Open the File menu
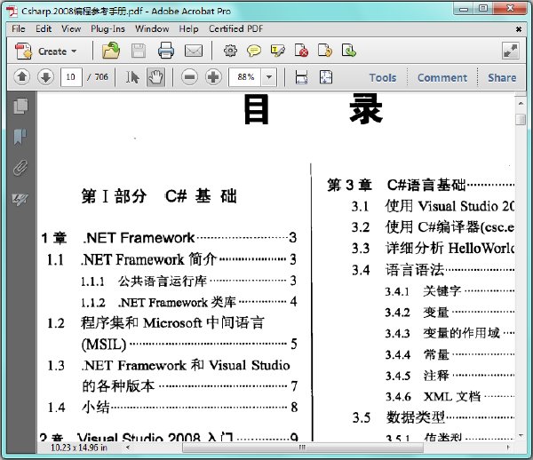This screenshot has width=533, height=460. point(19,29)
